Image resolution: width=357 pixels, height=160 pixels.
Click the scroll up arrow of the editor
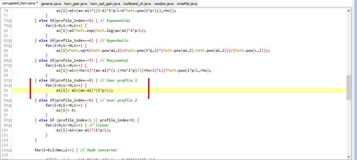click(x=349, y=11)
